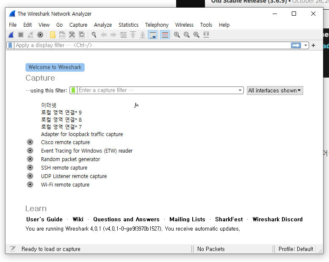Open Wi-Fi remote capture settings gear
This screenshot has width=329, height=262.
coord(30,184)
